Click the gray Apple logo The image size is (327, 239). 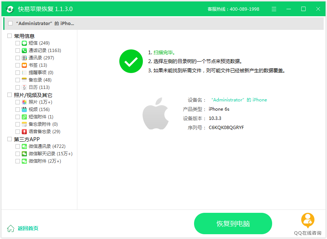coord(155,114)
